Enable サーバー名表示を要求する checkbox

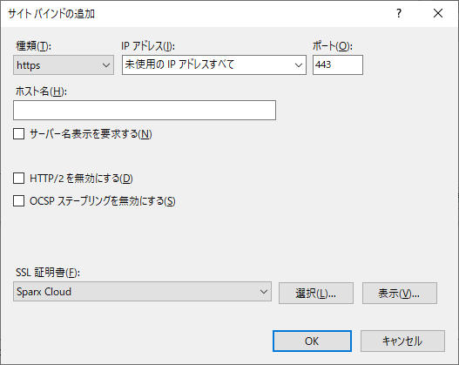coord(19,134)
